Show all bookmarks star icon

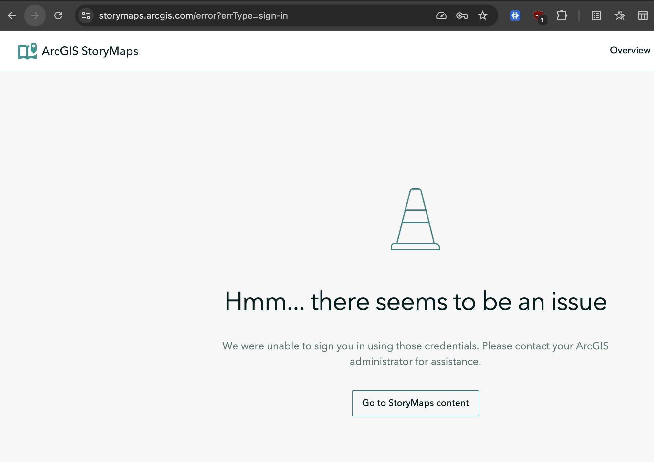[620, 15]
